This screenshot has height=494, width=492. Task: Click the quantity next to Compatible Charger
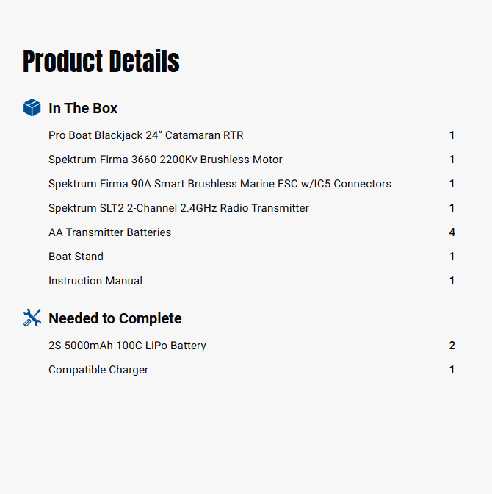[x=452, y=370]
